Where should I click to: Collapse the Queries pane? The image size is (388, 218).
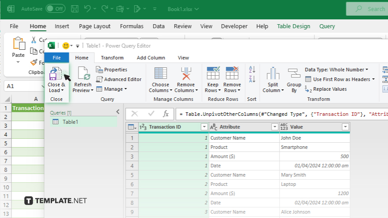pos(118,112)
